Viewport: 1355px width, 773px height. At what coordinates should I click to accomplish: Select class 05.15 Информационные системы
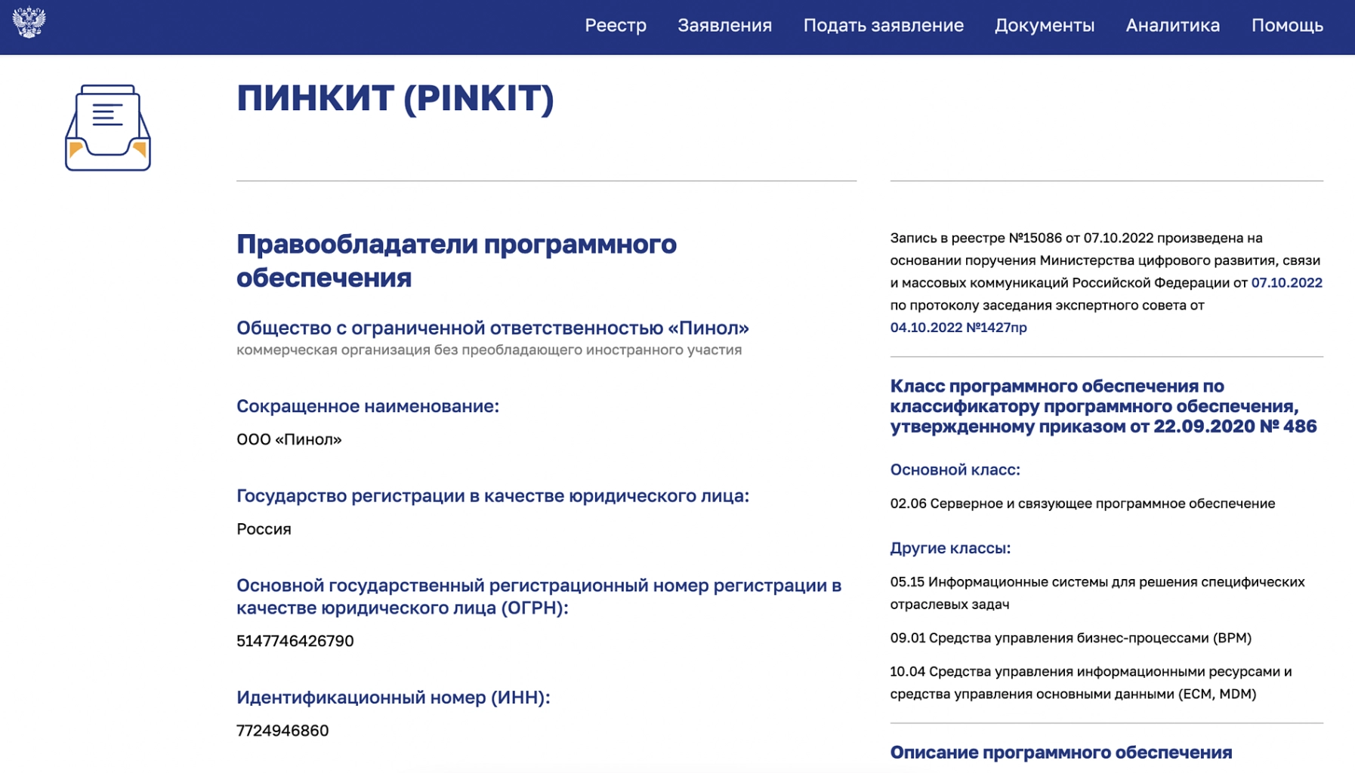1097,582
